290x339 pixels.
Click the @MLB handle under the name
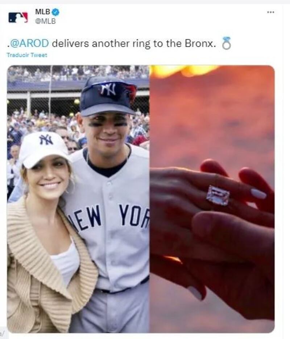[45, 21]
